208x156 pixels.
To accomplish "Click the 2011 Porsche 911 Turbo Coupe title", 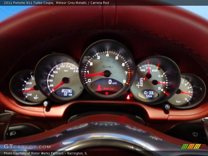I will click(29, 3).
